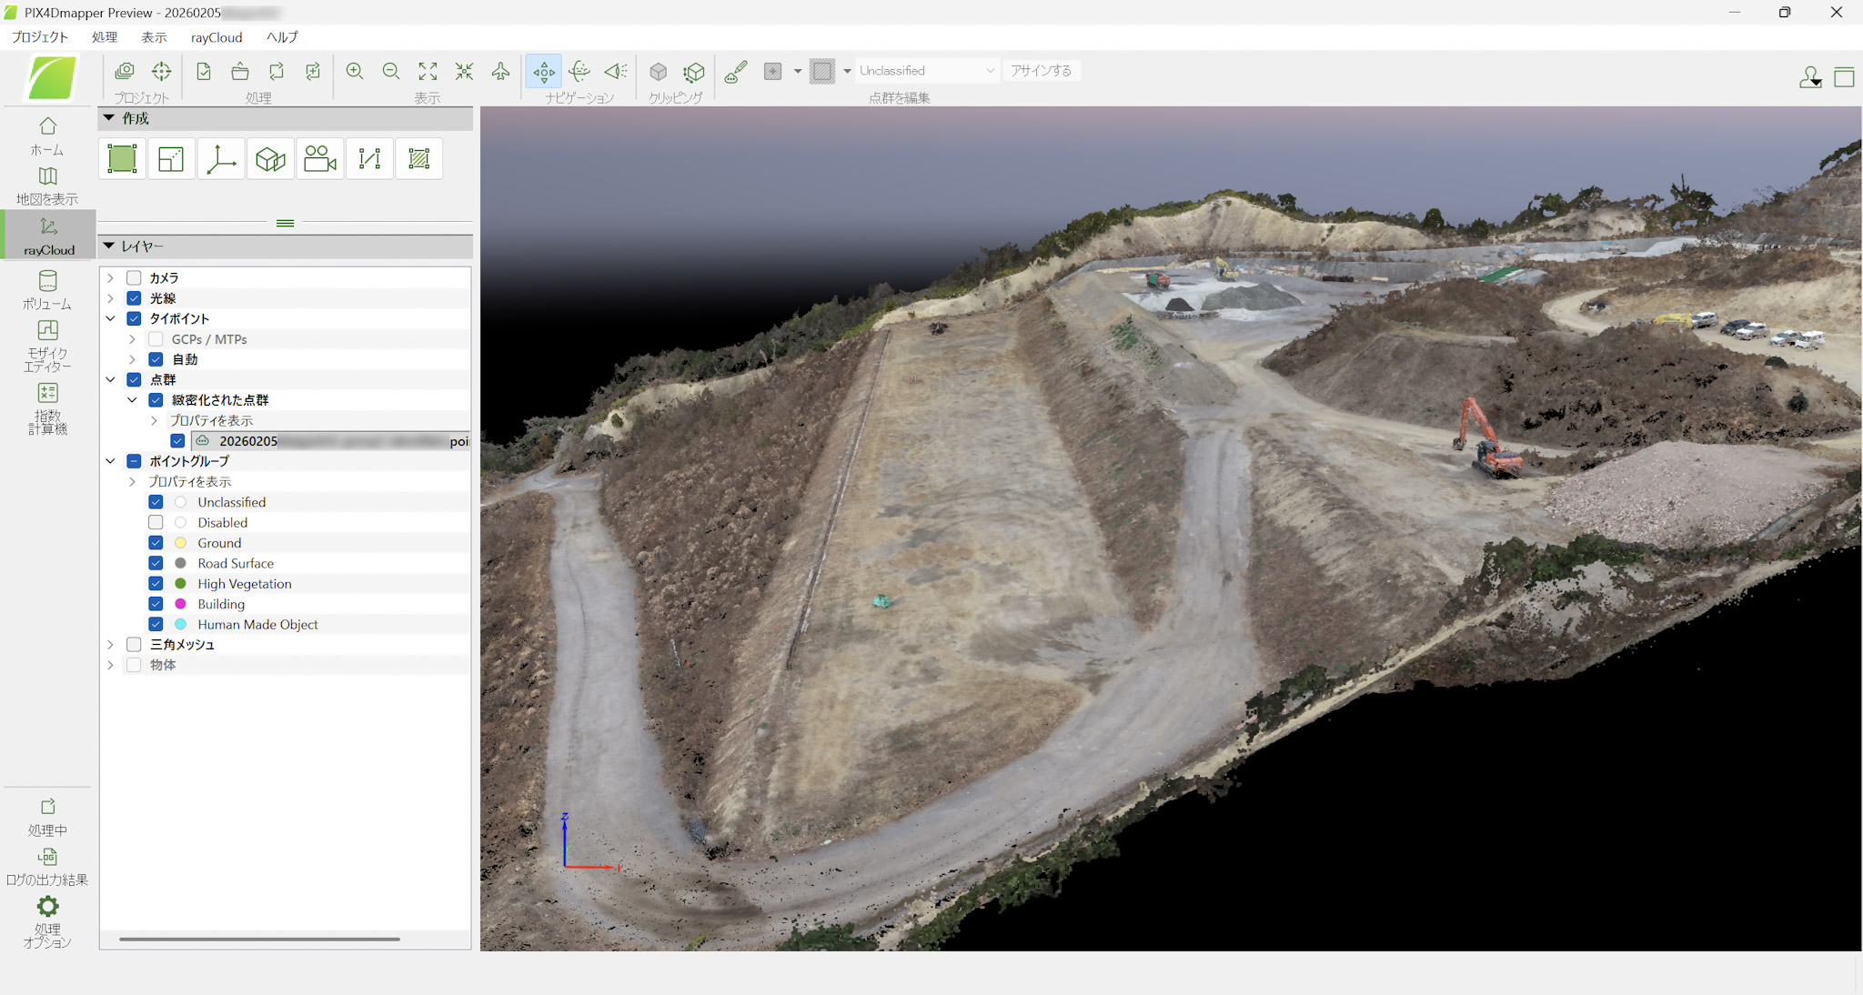This screenshot has height=995, width=1863.
Task: Create a new scale constraint icon
Action: pos(171,158)
